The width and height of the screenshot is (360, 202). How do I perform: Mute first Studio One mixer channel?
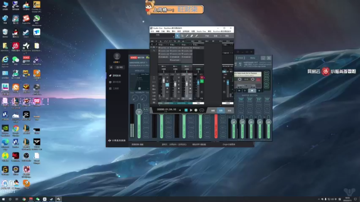click(x=167, y=78)
